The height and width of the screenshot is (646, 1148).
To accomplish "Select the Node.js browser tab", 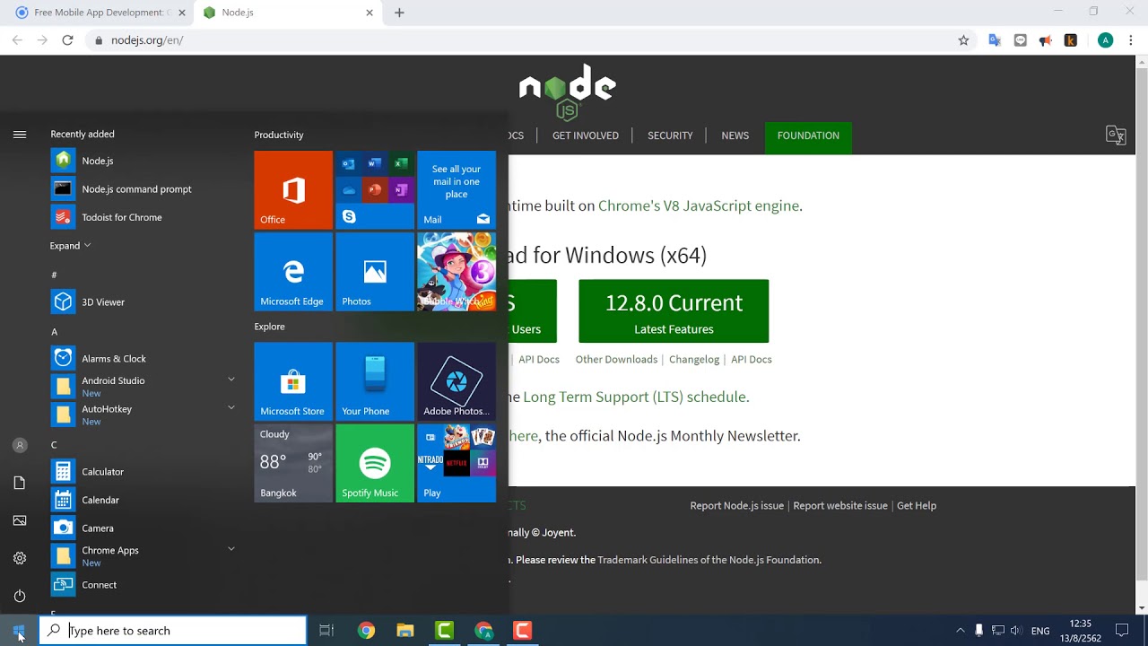I will point(289,13).
